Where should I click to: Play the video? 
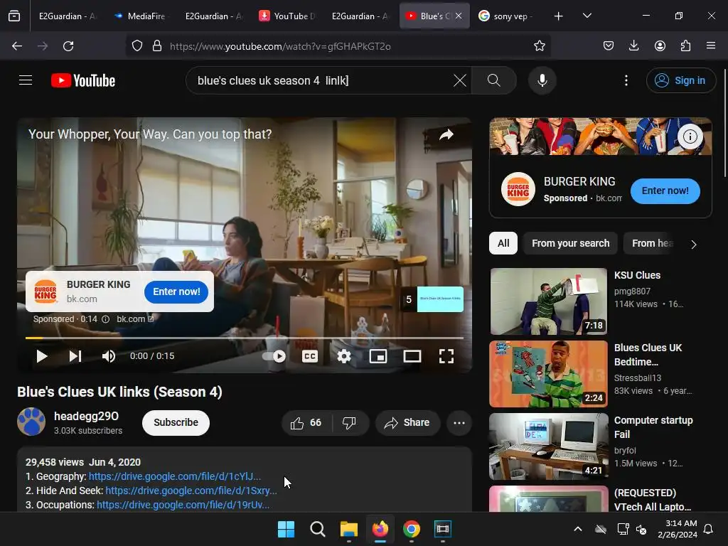tap(42, 356)
